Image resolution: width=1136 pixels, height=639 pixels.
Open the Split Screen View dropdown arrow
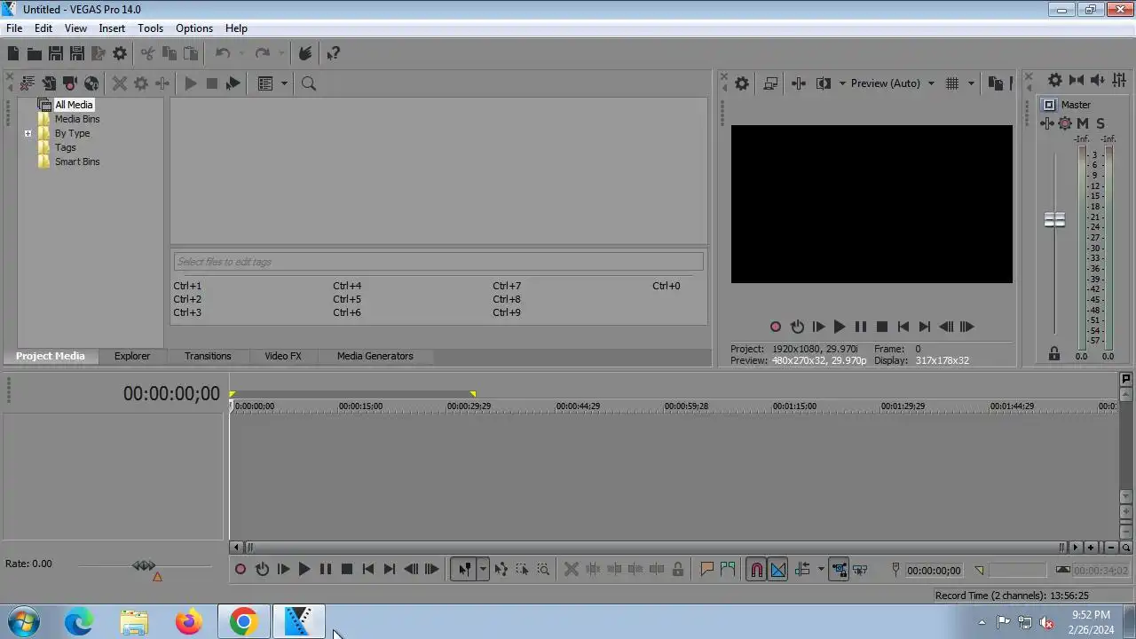pyautogui.click(x=842, y=83)
